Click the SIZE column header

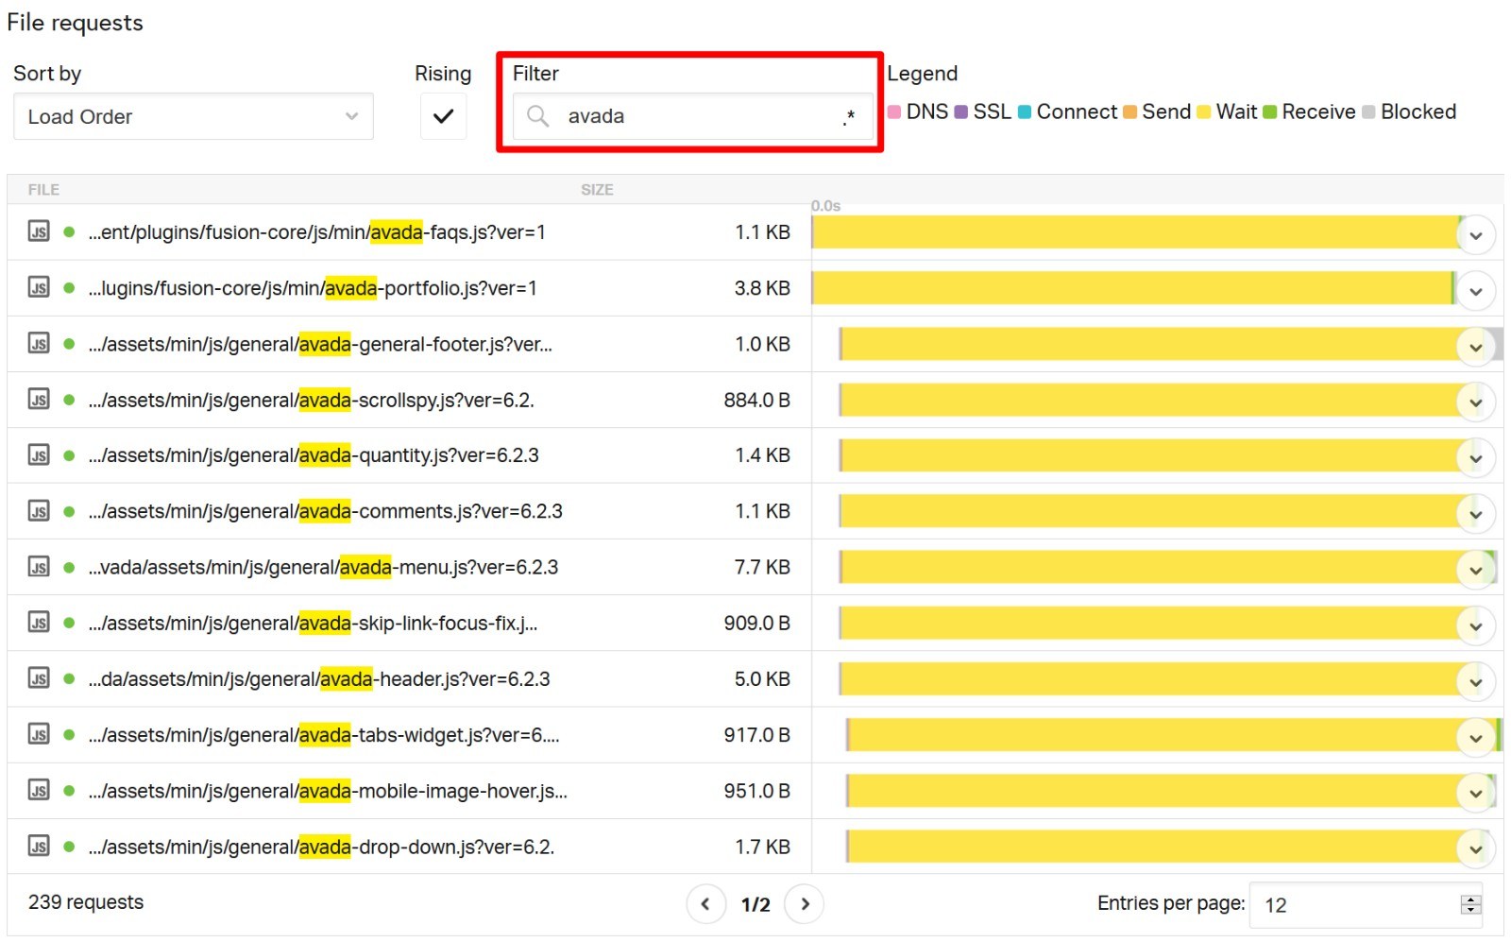click(597, 190)
